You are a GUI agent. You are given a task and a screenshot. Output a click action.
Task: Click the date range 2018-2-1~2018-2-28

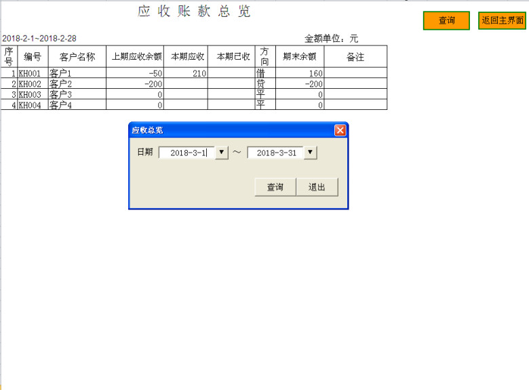click(39, 39)
